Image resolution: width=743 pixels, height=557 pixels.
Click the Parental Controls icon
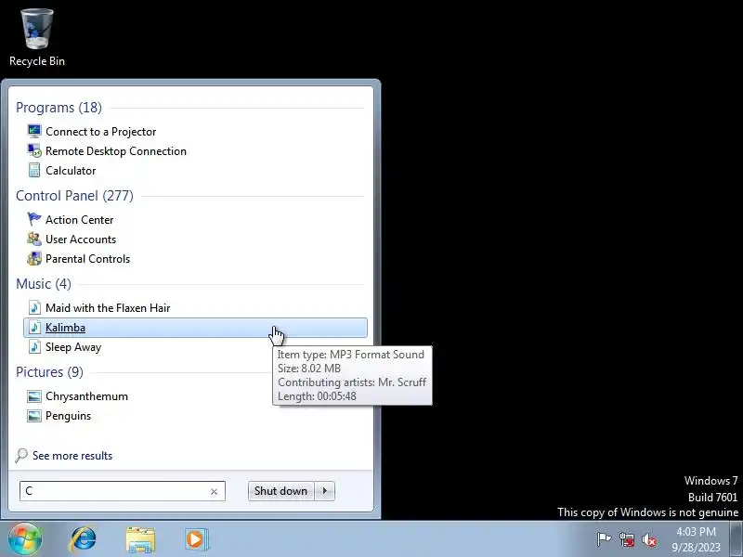point(34,258)
